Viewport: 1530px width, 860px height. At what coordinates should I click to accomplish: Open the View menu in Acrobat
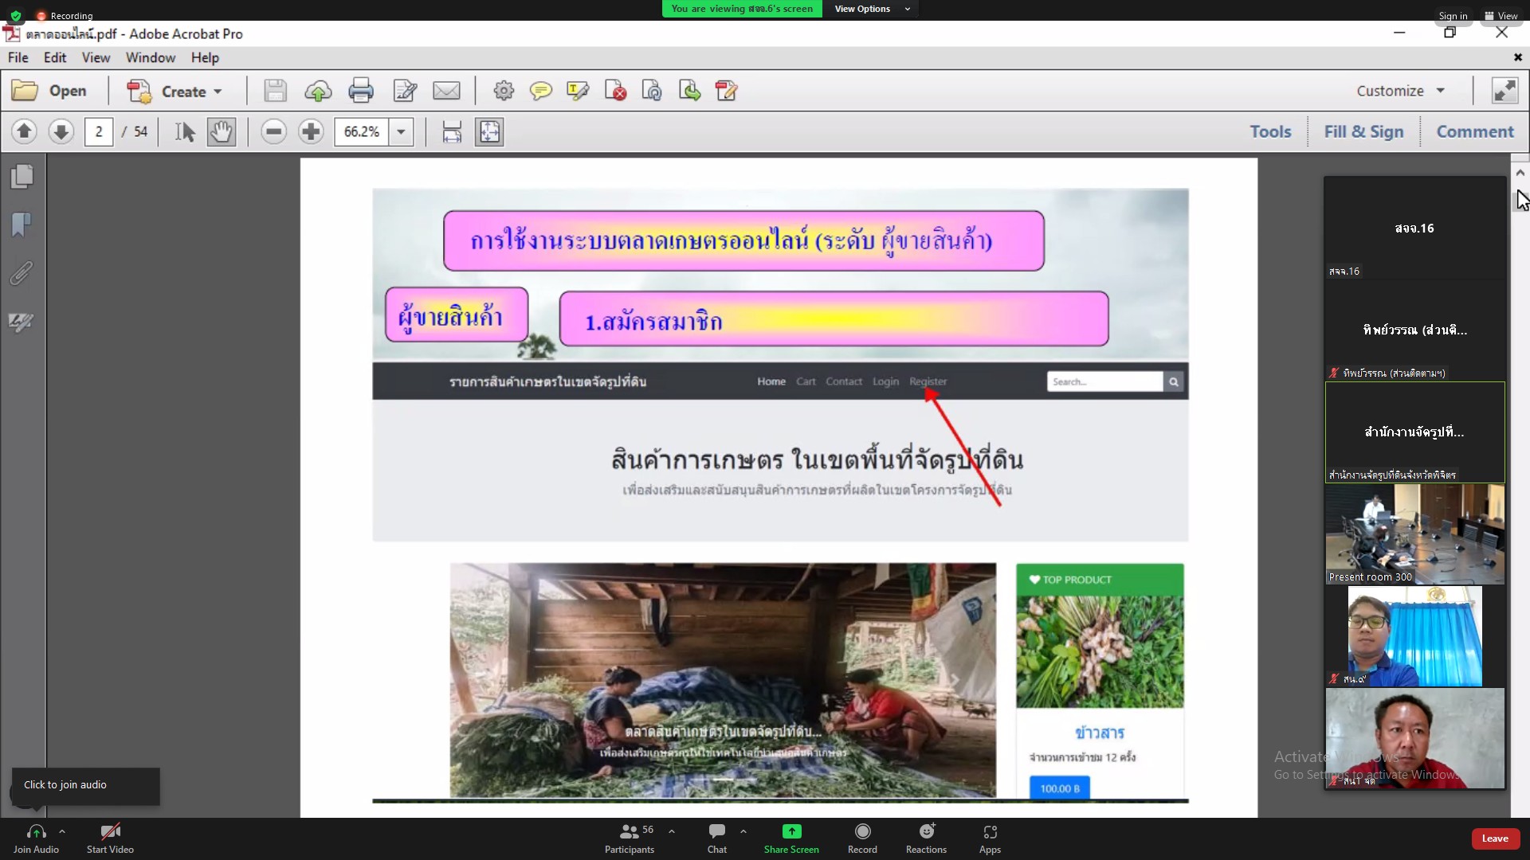(x=96, y=57)
